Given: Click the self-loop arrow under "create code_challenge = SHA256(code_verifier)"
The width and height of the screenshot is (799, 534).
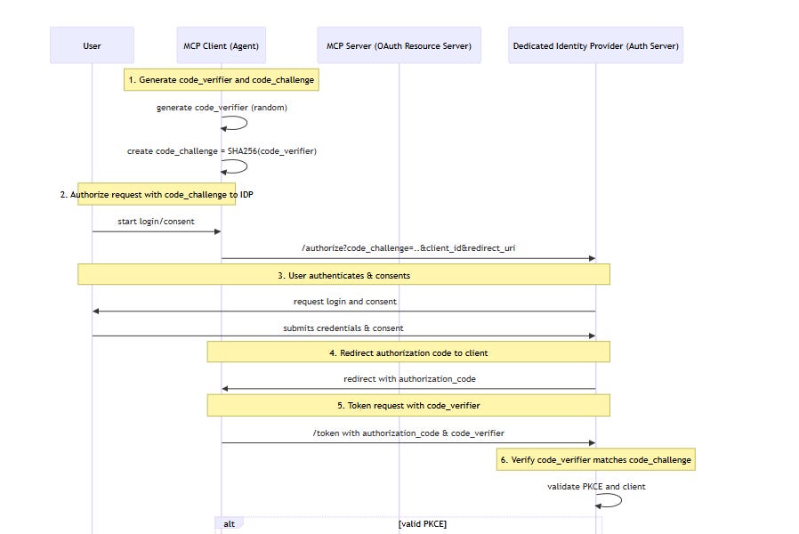Looking at the screenshot, I should pos(232,167).
